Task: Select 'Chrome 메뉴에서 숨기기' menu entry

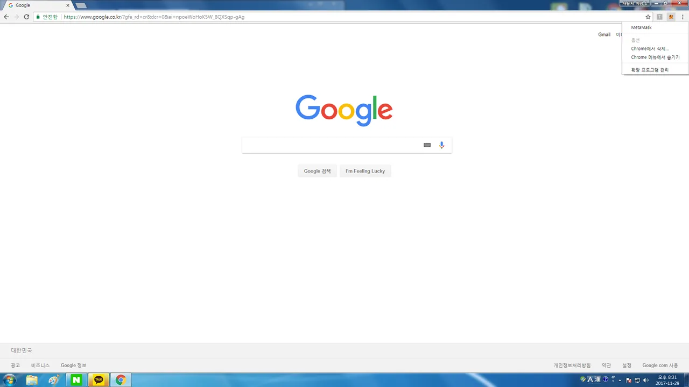Action: [655, 57]
